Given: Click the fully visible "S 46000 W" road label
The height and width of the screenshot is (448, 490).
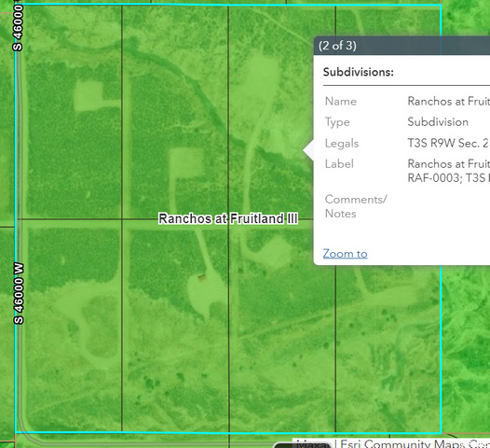Looking at the screenshot, I should (19, 293).
